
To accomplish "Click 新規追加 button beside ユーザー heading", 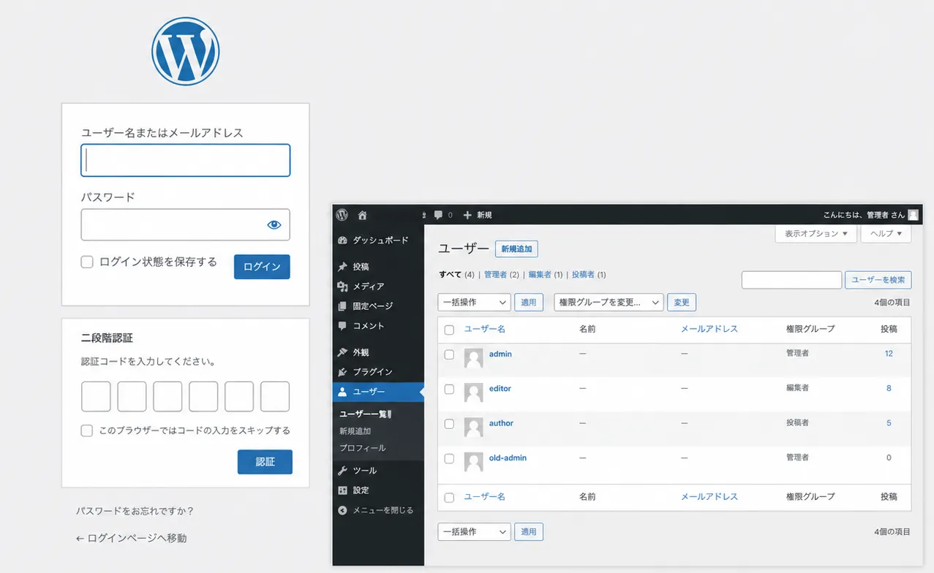I will point(516,249).
